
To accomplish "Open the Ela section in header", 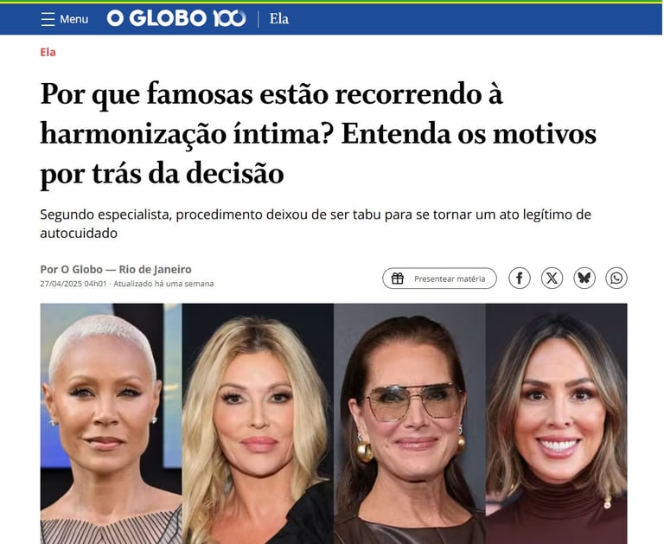I will click(279, 19).
